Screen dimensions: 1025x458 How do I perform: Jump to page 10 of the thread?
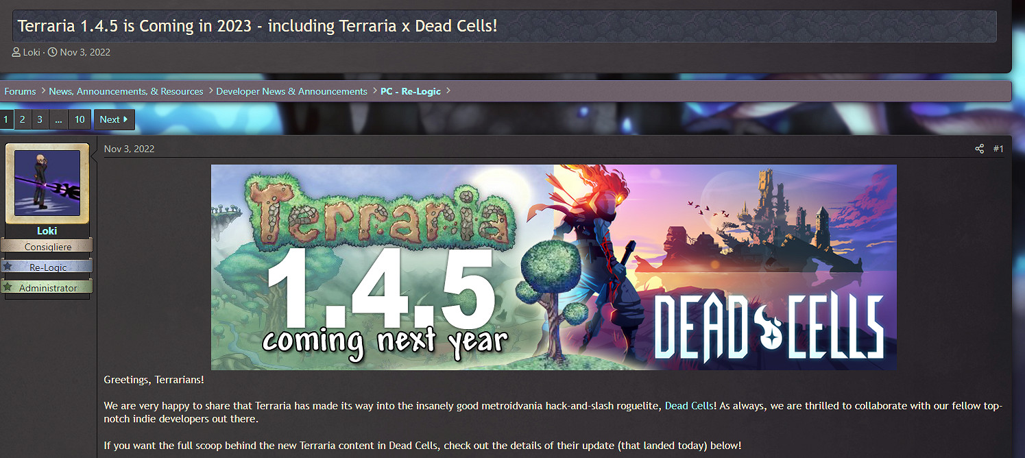[80, 119]
